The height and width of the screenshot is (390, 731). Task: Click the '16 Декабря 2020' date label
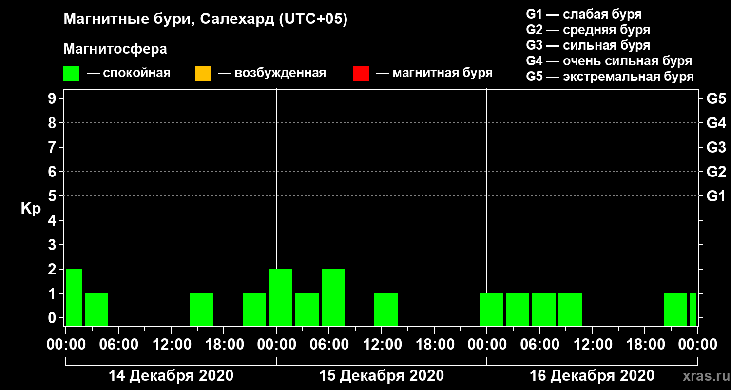click(592, 376)
